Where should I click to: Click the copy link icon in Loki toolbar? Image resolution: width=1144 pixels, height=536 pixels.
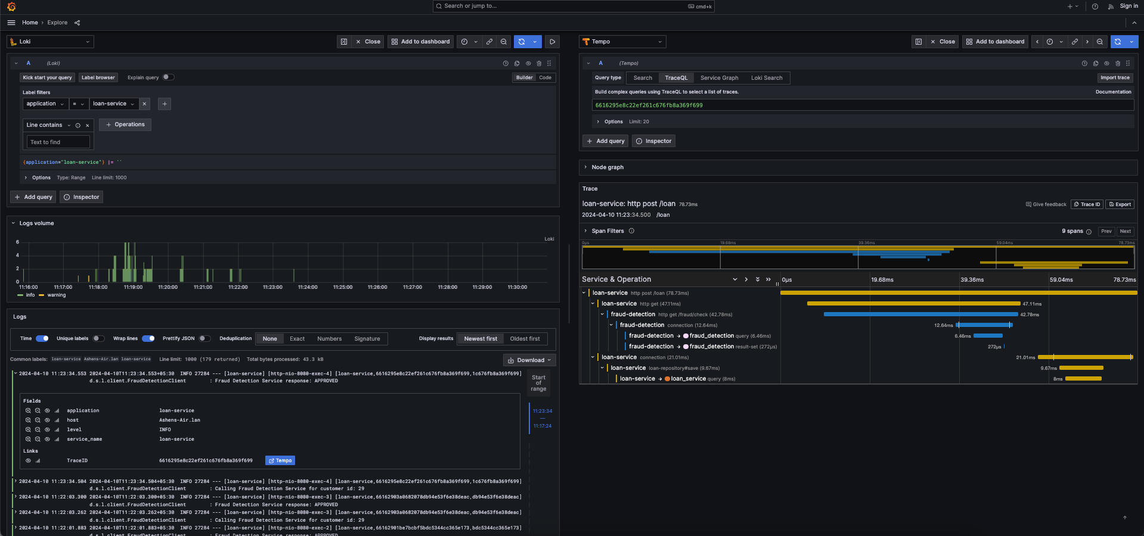tap(489, 42)
